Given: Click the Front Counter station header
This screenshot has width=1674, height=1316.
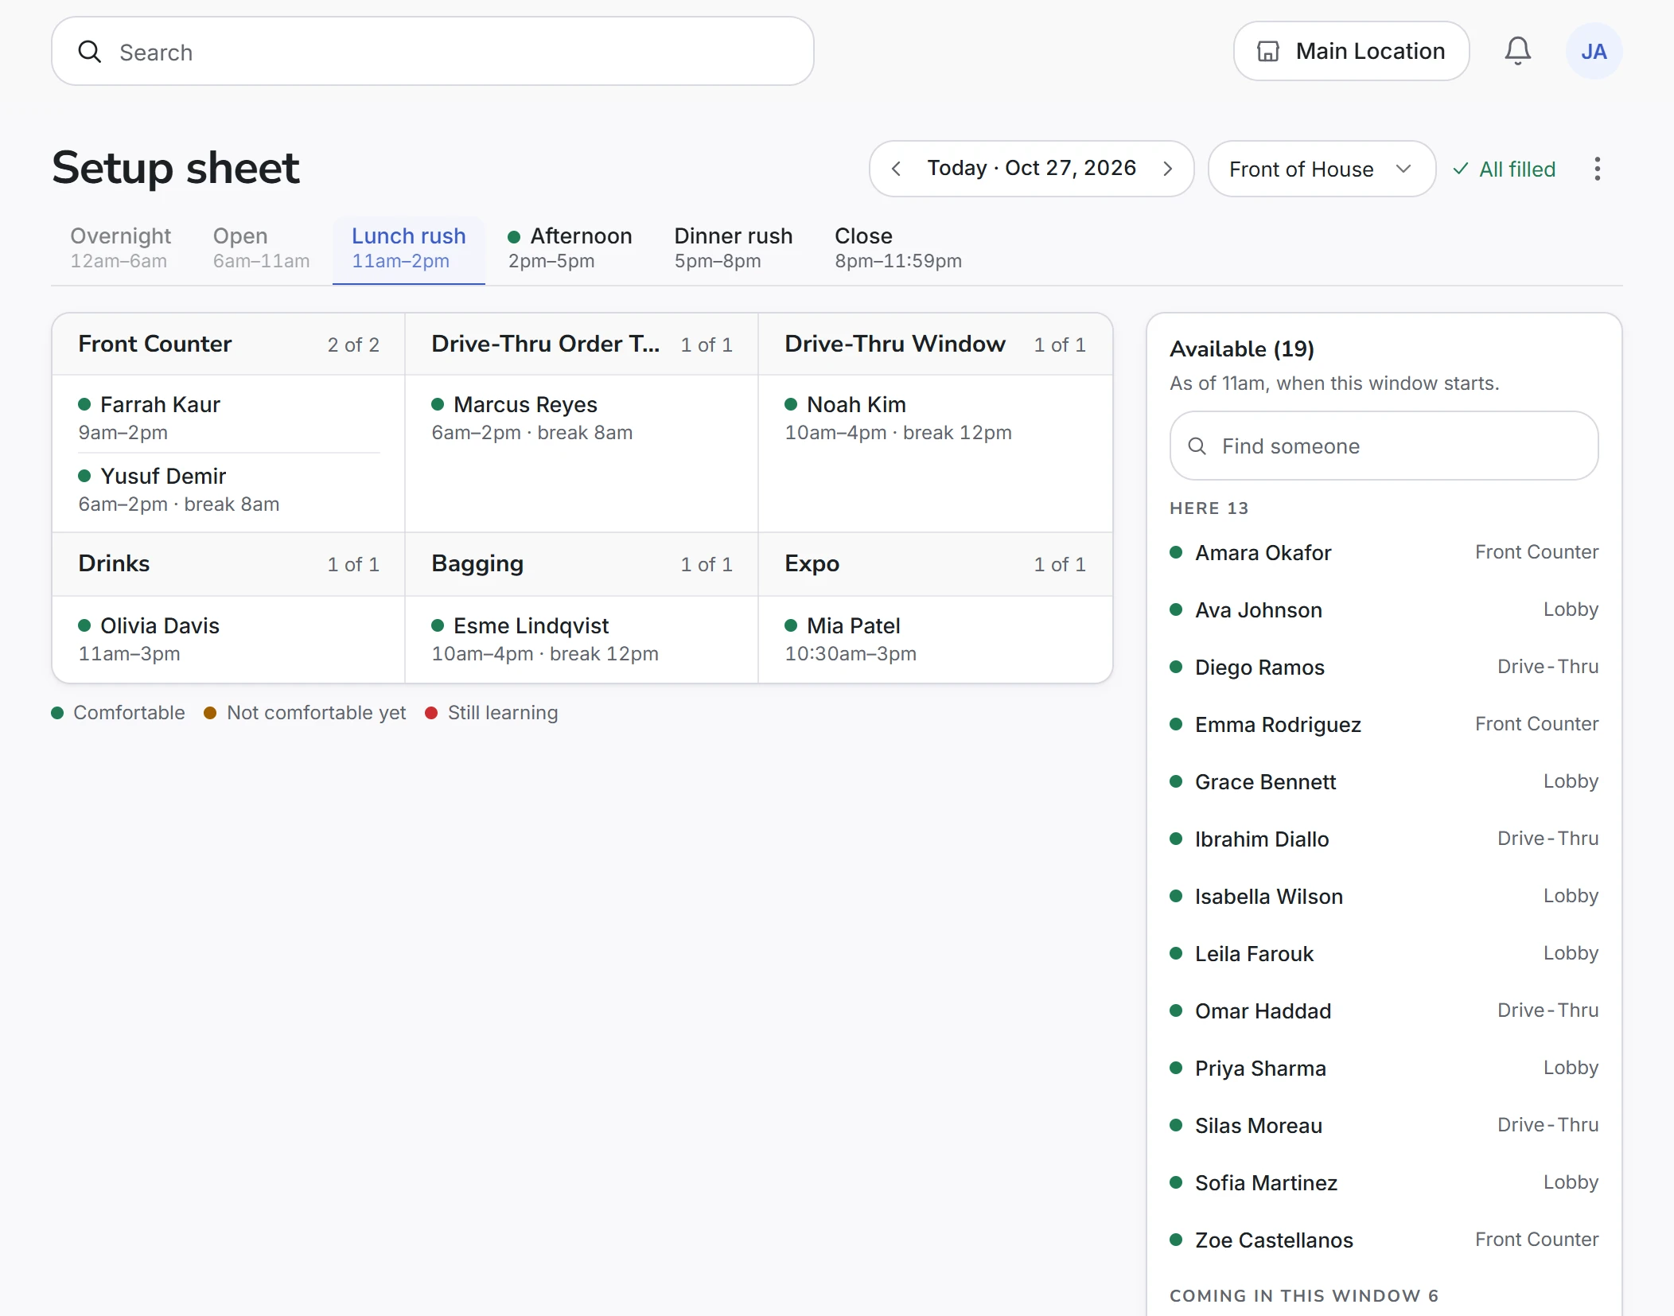Looking at the screenshot, I should 229,345.
